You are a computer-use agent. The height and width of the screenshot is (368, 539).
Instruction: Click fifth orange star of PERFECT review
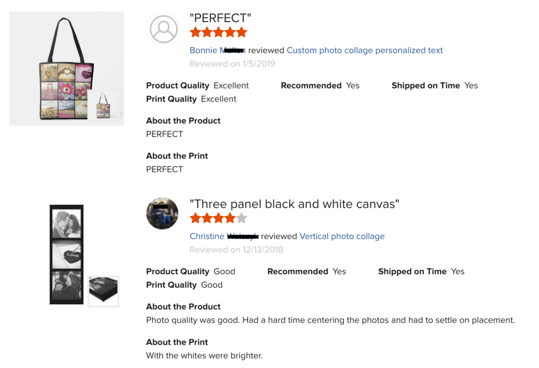coord(242,32)
